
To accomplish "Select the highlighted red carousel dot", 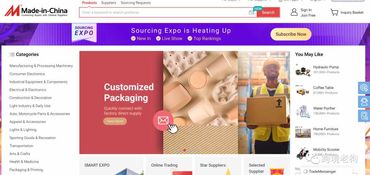I will click(x=185, y=150).
